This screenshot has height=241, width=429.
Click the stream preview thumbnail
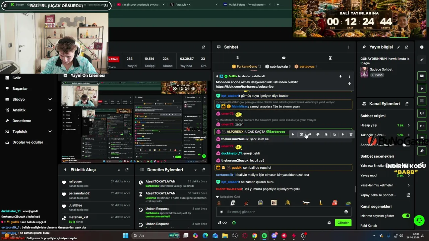[x=134, y=122]
